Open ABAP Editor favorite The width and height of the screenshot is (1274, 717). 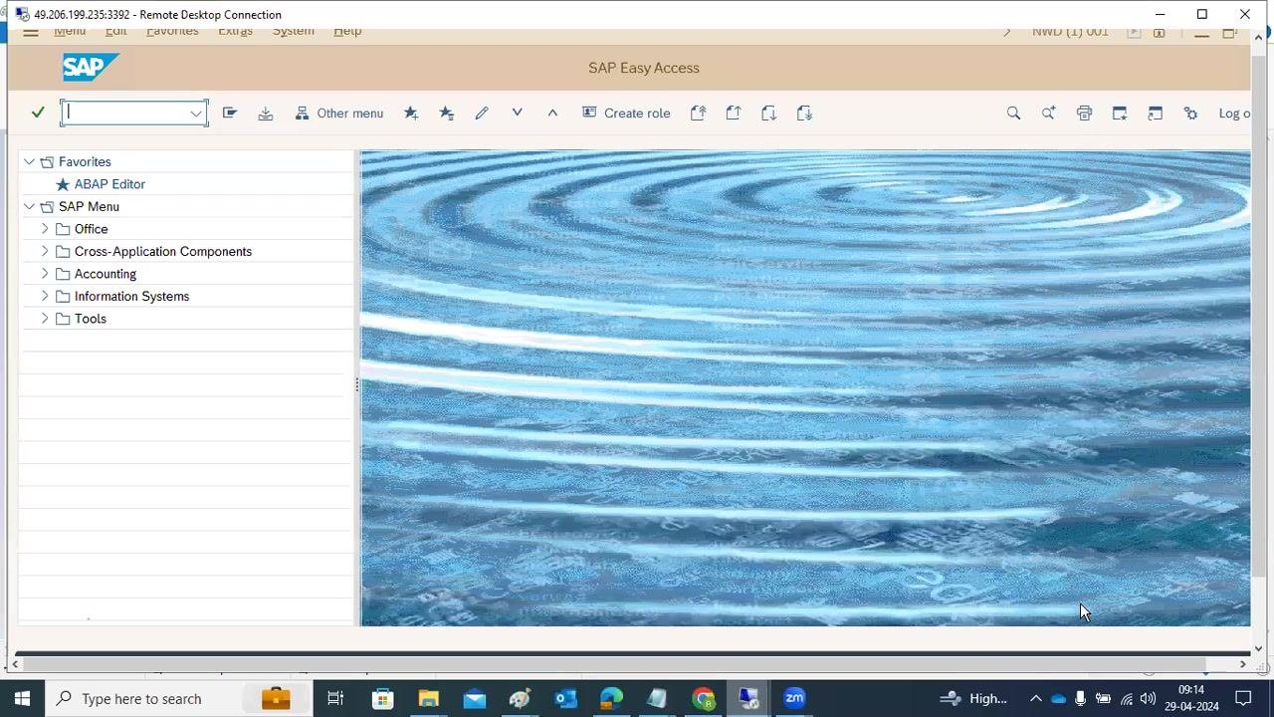click(109, 184)
